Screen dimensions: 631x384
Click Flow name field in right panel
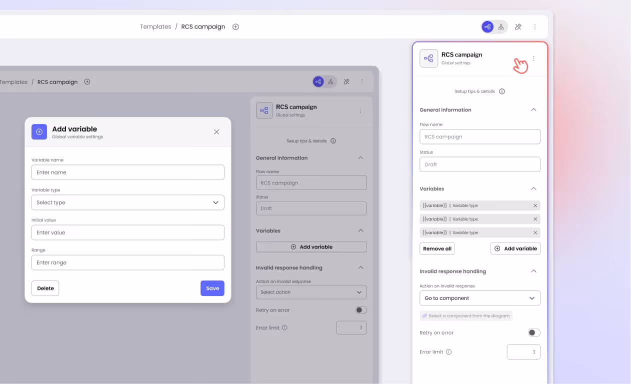(x=480, y=136)
